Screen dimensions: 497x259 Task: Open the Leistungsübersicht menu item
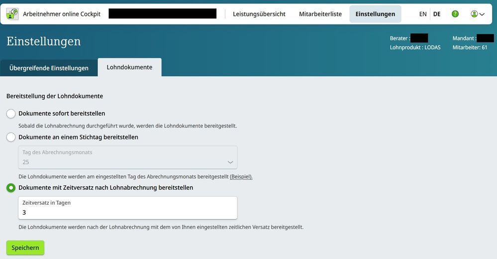coord(259,14)
